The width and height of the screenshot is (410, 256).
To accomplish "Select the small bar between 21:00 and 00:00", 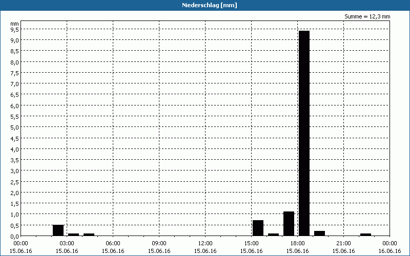I will click(x=365, y=234).
